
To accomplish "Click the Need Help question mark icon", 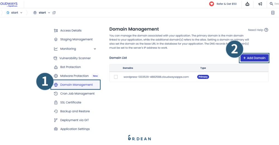I will [266, 30].
